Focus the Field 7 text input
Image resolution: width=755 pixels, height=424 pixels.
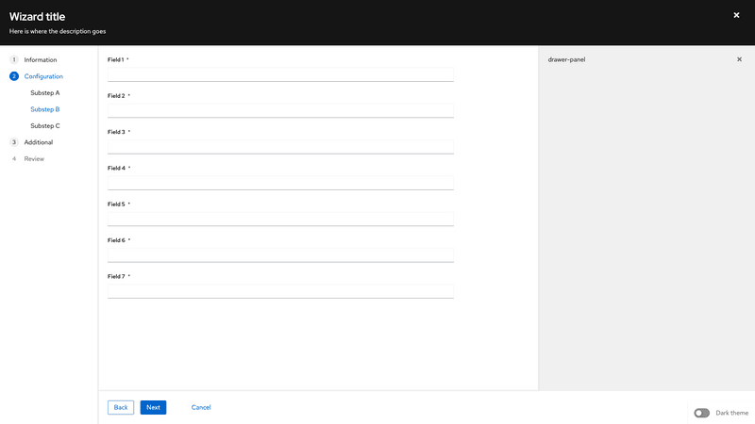(280, 291)
